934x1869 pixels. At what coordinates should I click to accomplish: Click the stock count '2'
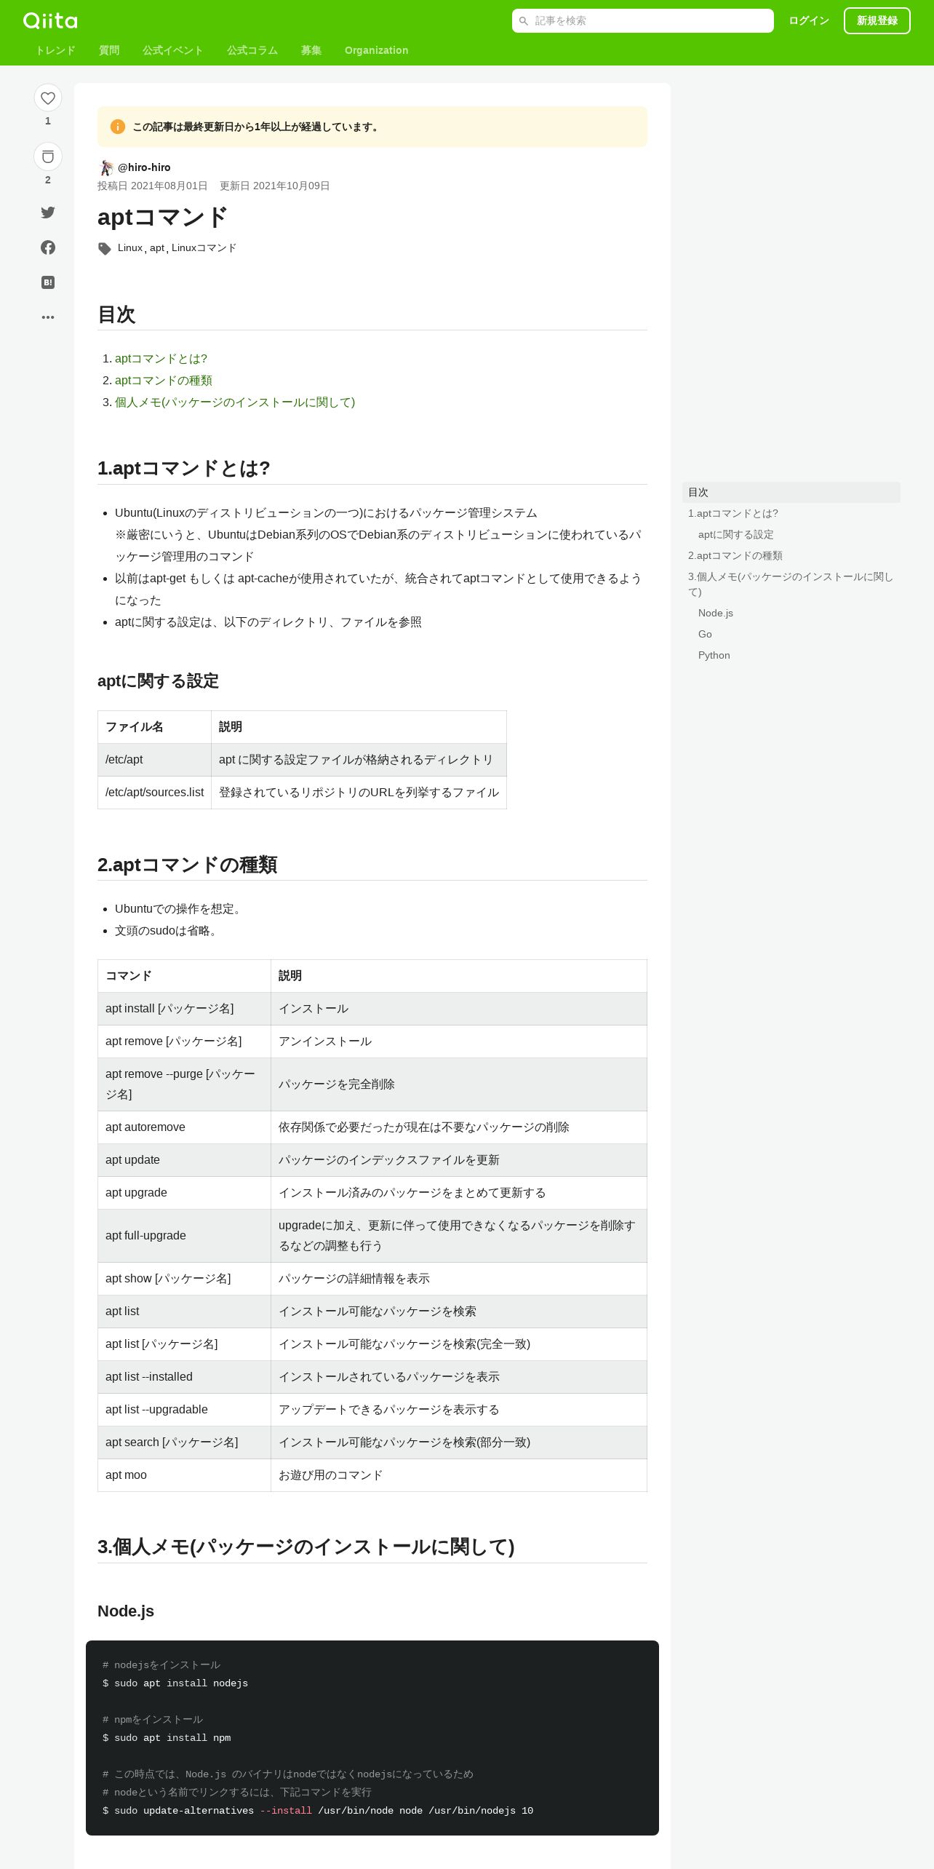point(48,180)
